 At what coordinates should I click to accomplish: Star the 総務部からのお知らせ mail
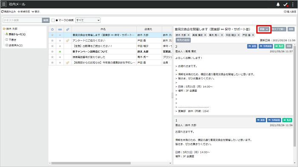click(52, 62)
